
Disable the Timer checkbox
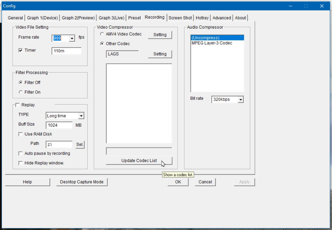(21, 50)
